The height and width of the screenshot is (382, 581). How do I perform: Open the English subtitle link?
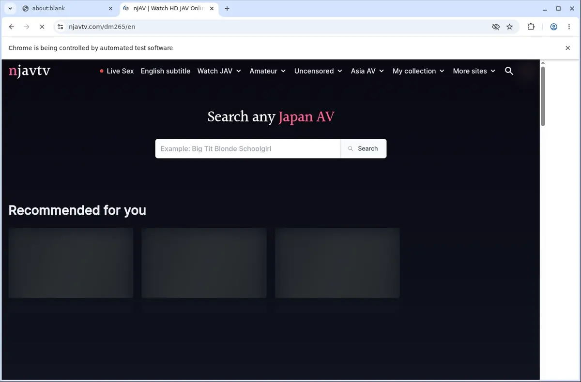click(x=165, y=71)
